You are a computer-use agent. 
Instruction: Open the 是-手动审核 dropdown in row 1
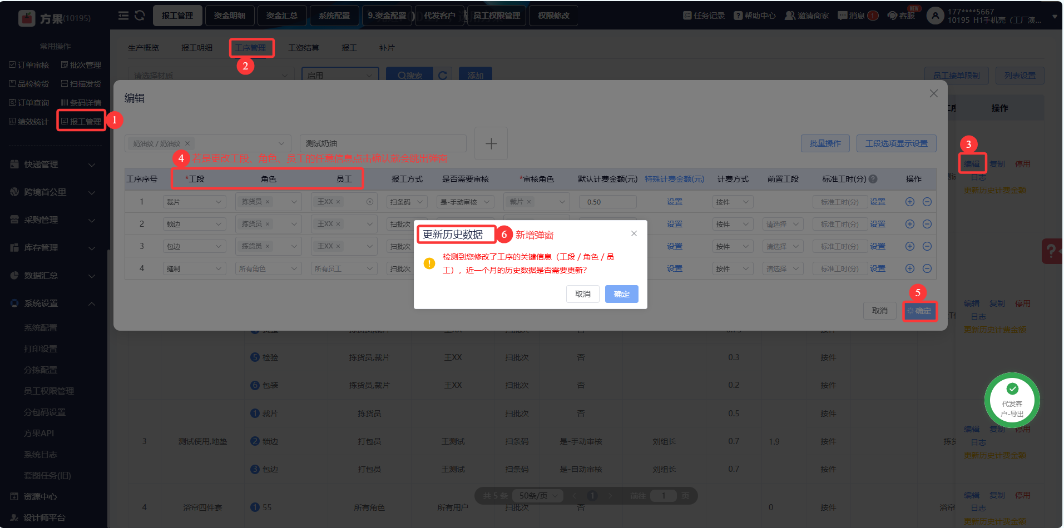coord(466,202)
